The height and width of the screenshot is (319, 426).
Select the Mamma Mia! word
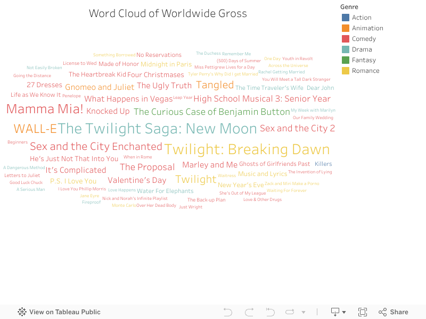(x=45, y=110)
